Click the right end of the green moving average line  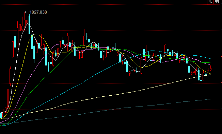point(210,62)
